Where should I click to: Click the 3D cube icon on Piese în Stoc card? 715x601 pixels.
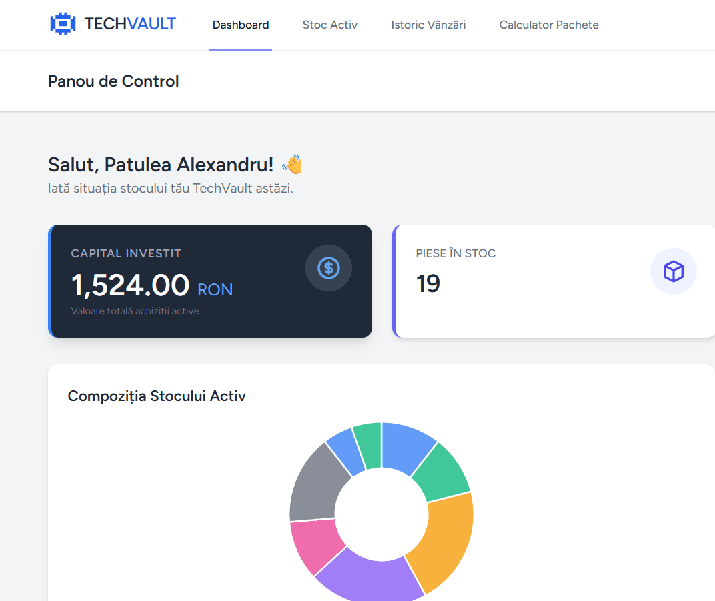[674, 271]
